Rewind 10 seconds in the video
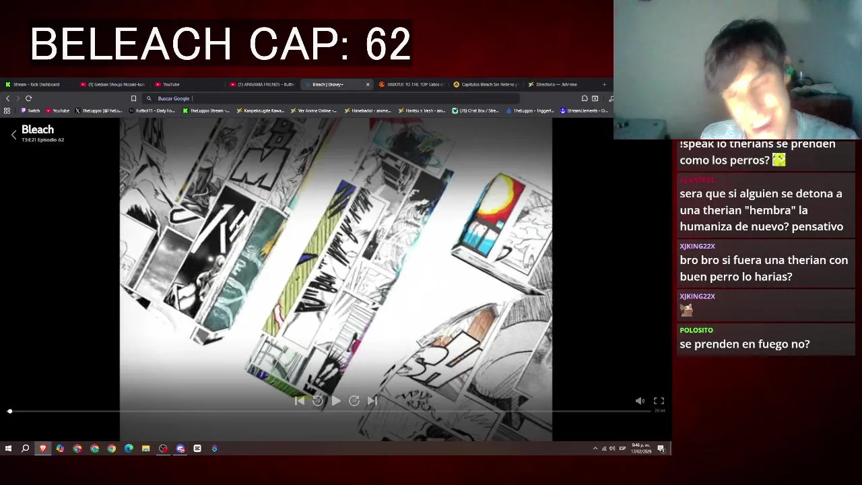 click(318, 401)
